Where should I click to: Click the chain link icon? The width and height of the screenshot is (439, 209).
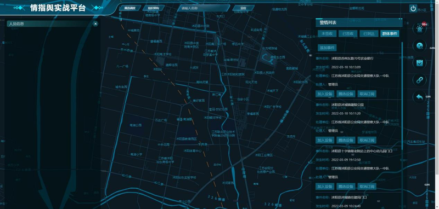click(x=419, y=80)
